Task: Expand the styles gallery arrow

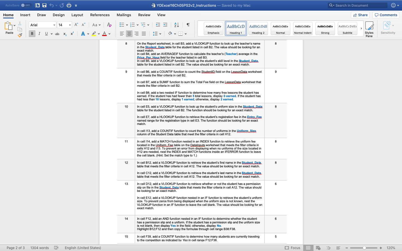Action: (361, 28)
